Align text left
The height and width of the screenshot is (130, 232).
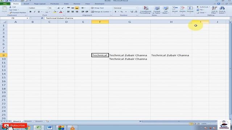tap(69, 12)
